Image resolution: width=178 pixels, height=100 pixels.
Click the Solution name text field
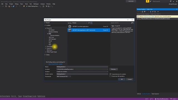tap(82, 74)
